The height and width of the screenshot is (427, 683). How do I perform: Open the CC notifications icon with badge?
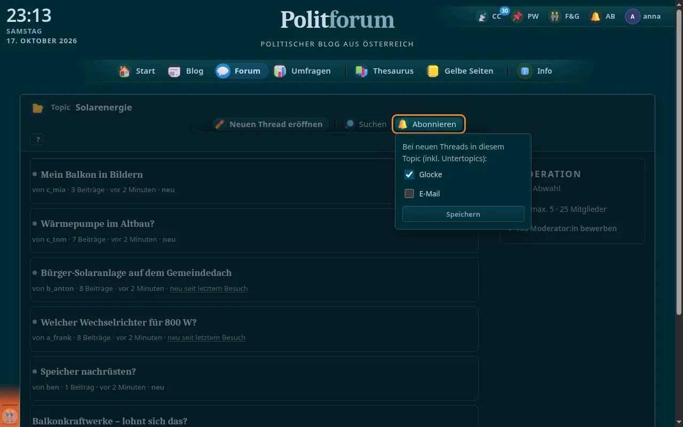point(482,17)
